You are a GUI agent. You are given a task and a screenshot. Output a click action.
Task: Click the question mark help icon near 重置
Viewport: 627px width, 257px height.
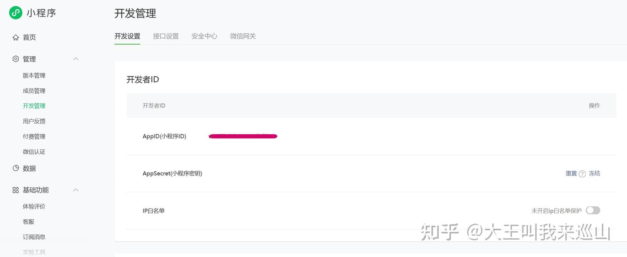click(582, 174)
